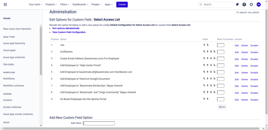This screenshot has width=268, height=130.
Task: Move the Jira option down one position
Action: tap(204, 45)
